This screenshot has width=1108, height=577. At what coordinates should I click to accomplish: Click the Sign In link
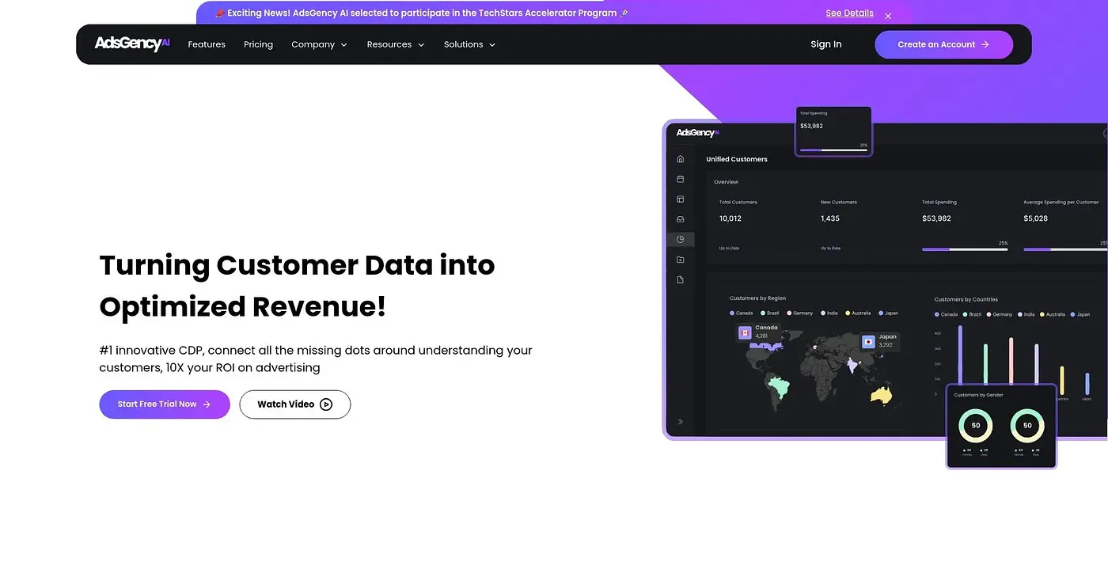pos(826,44)
